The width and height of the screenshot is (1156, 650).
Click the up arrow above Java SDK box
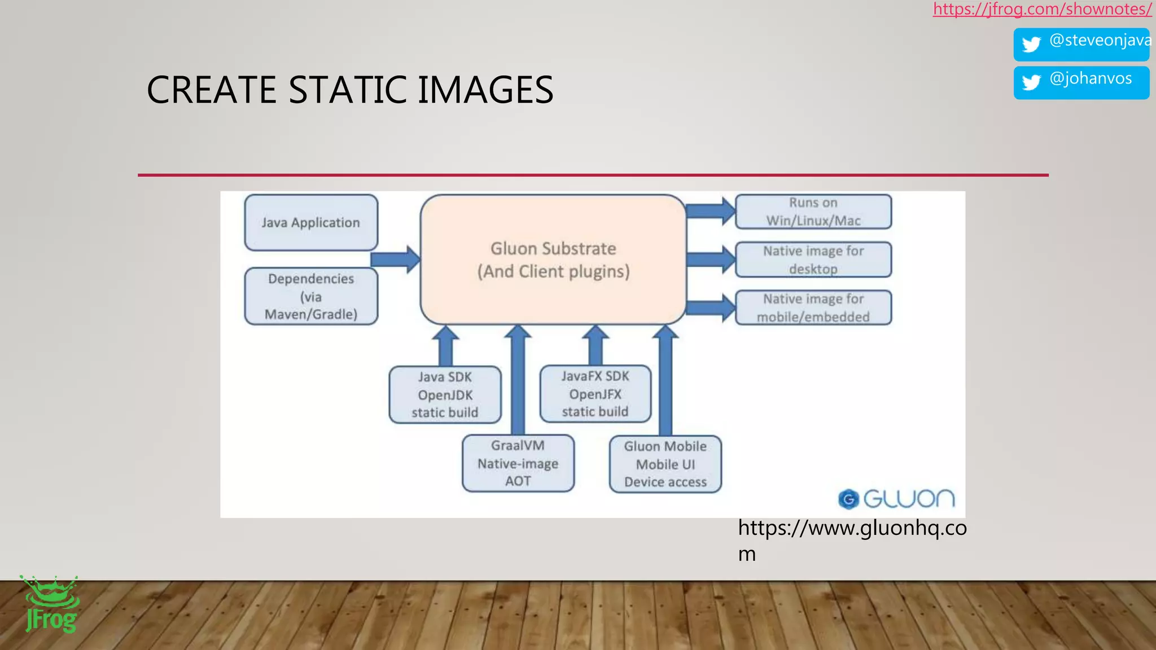[445, 345]
